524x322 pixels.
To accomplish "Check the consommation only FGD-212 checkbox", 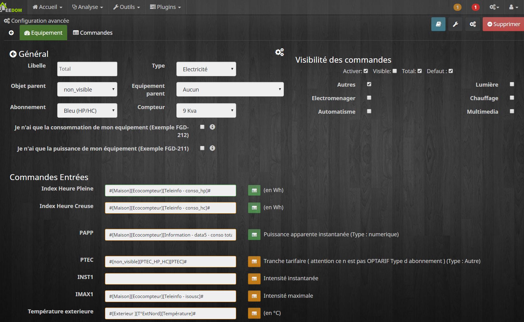I will [x=202, y=127].
